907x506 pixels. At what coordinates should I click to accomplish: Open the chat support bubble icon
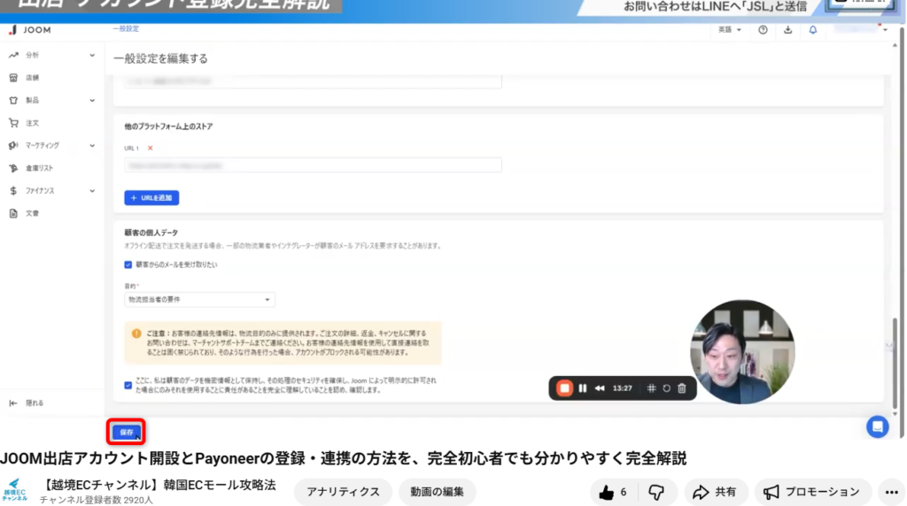[x=877, y=426]
